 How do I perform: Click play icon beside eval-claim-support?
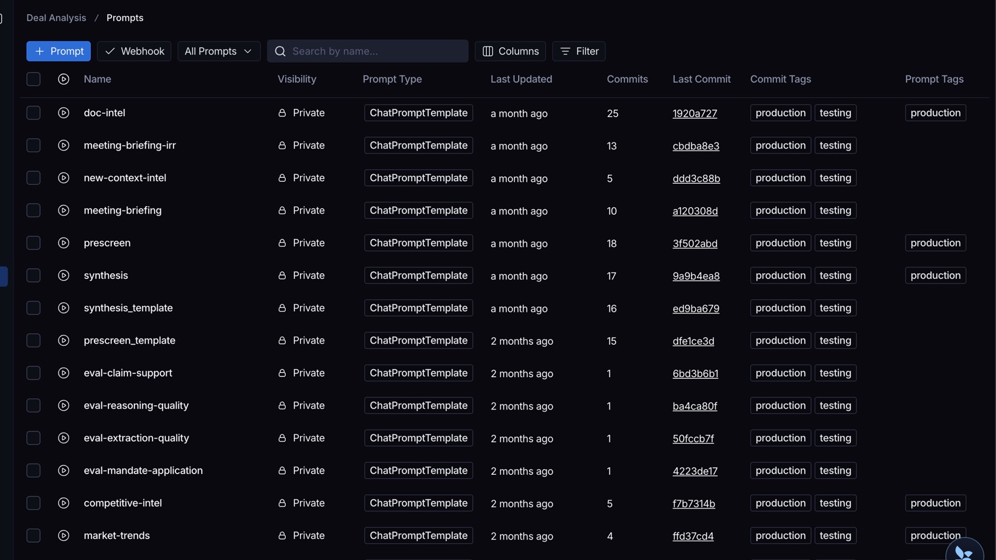pyautogui.click(x=63, y=373)
